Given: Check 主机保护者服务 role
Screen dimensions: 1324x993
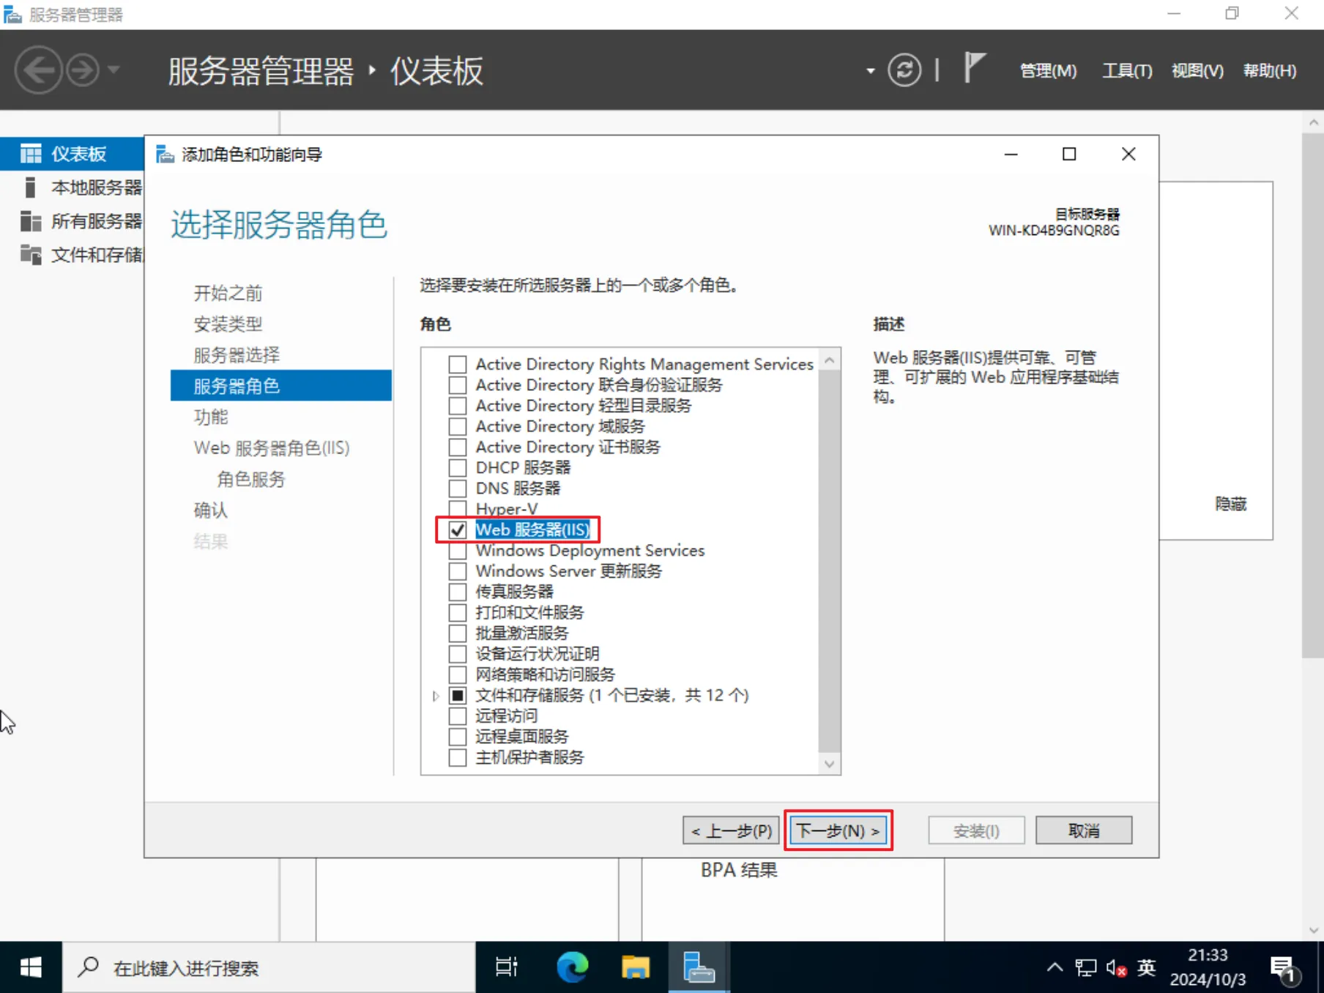Looking at the screenshot, I should click(458, 756).
